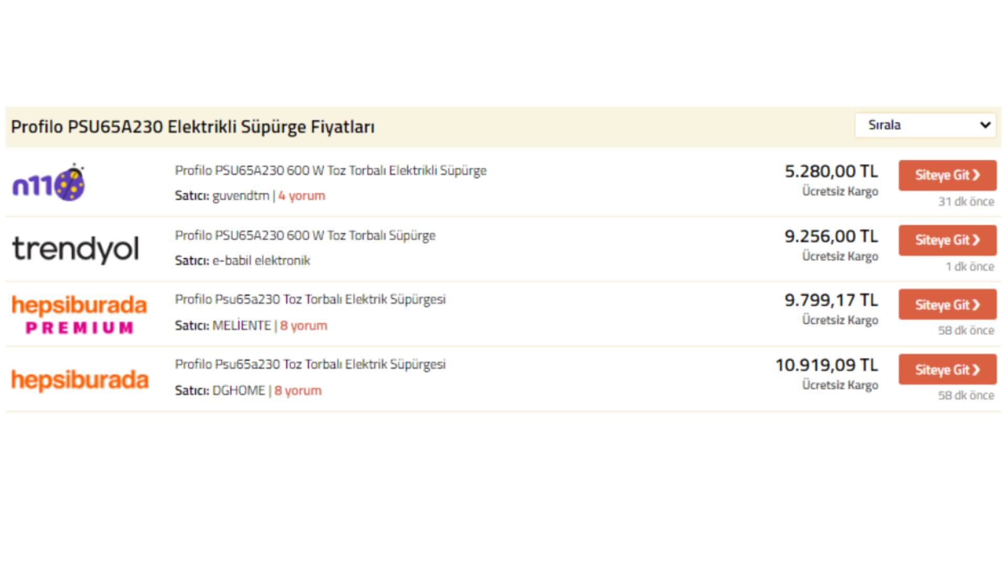View 8 yorum reviews for DGHOME
The width and height of the screenshot is (1007, 566).
click(x=297, y=391)
